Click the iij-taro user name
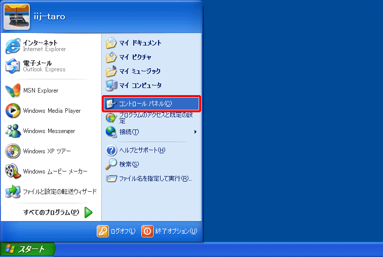The image size is (383, 257). 50,17
